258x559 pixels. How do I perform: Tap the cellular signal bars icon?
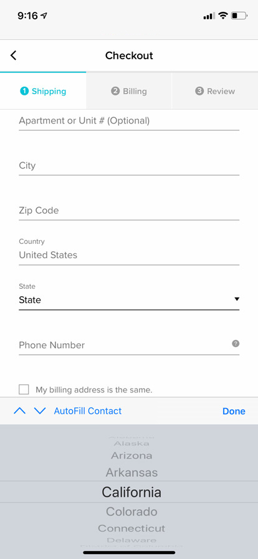tap(209, 16)
